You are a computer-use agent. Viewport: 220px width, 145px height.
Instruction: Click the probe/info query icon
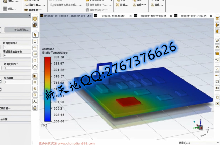pyautogui.click(x=35, y=67)
